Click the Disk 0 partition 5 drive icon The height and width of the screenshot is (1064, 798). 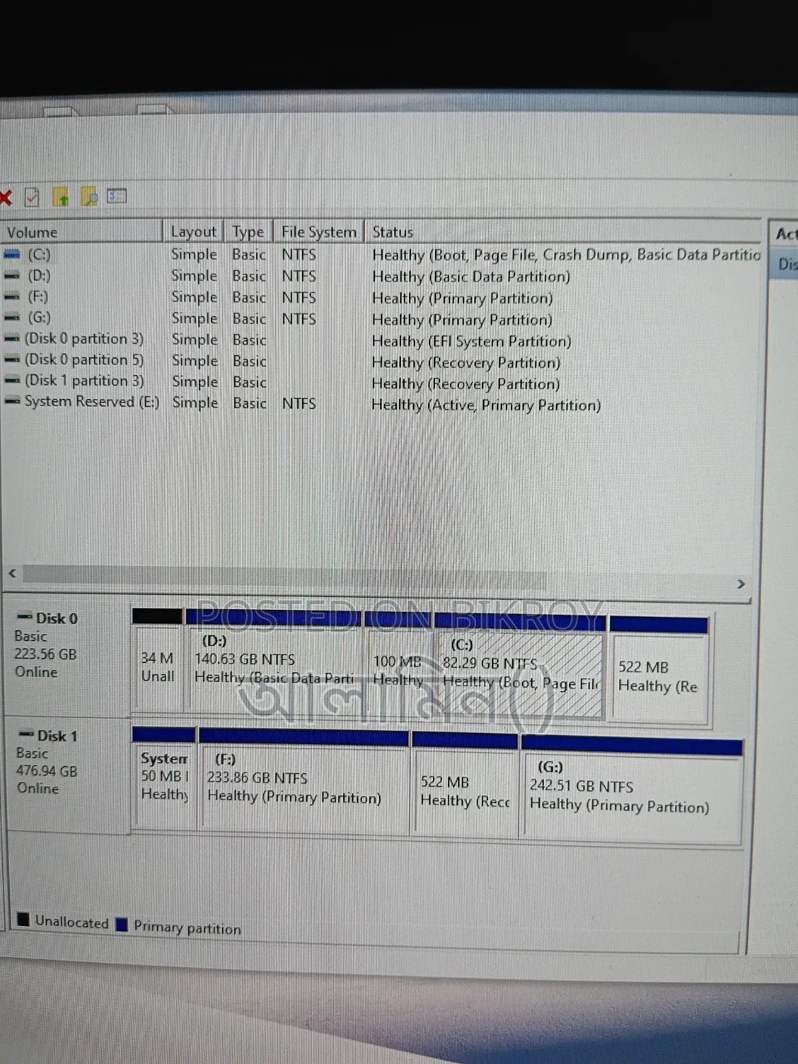coord(12,360)
